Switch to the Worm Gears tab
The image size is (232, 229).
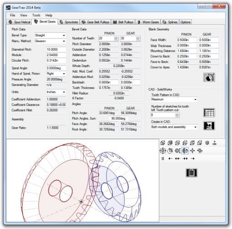click(x=148, y=22)
